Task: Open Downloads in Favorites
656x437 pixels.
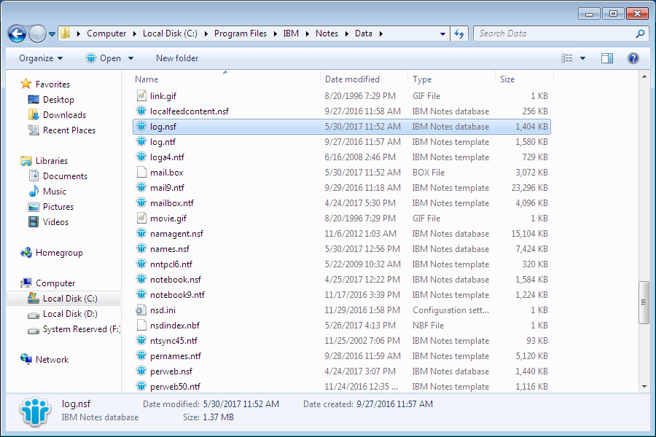Action: click(x=64, y=115)
